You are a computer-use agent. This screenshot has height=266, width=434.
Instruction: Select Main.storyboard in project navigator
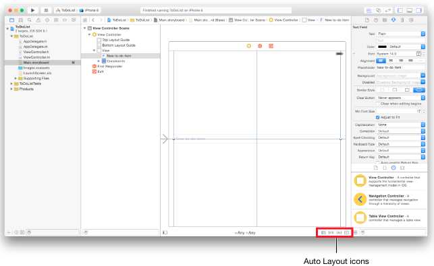coord(36,63)
